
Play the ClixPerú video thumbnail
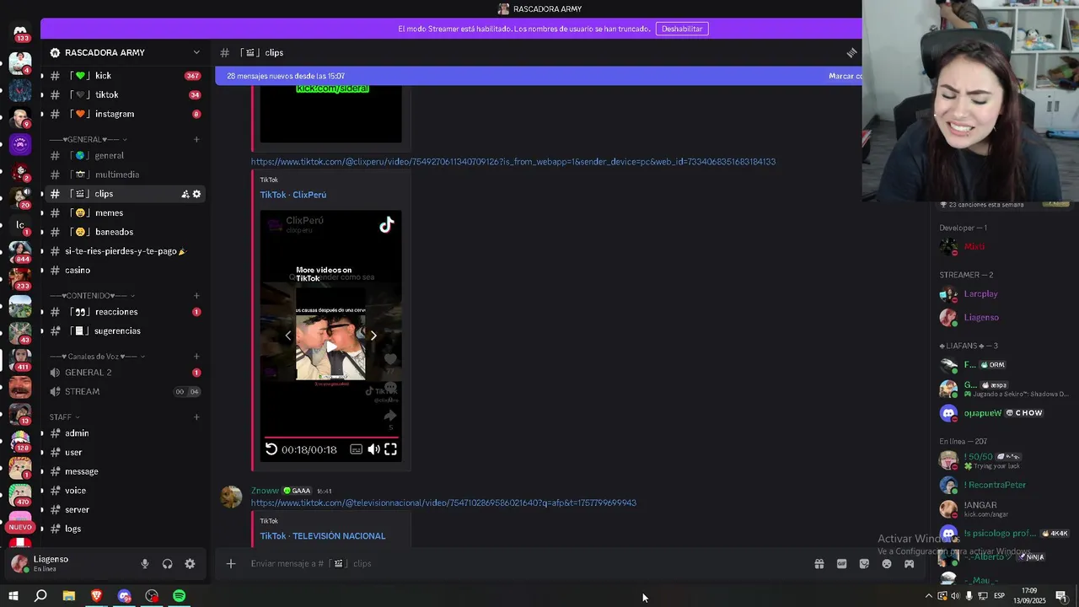tap(330, 346)
